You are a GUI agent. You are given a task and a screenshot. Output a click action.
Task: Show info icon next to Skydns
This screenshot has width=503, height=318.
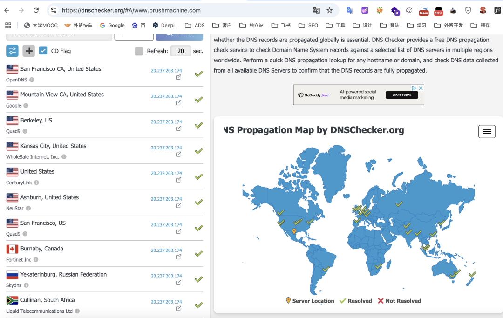click(x=26, y=285)
